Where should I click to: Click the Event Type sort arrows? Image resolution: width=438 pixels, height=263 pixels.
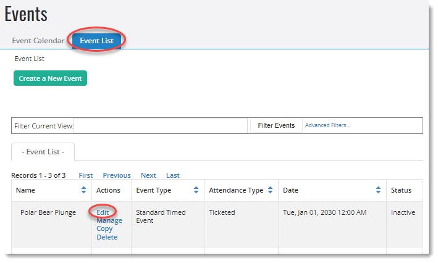(x=196, y=190)
